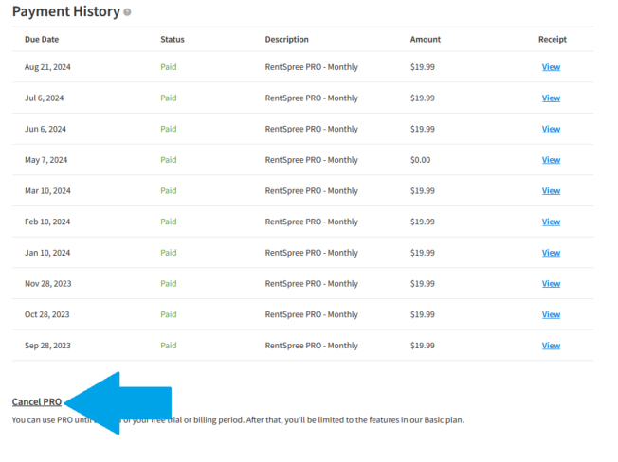Click the Payment History help info icon
Viewport: 618px width, 462px height.
coord(127,12)
